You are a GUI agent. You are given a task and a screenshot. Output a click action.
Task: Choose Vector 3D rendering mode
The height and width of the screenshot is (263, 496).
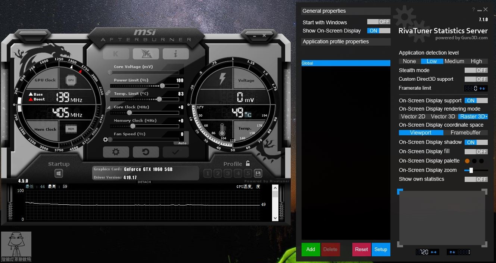pyautogui.click(x=443, y=117)
